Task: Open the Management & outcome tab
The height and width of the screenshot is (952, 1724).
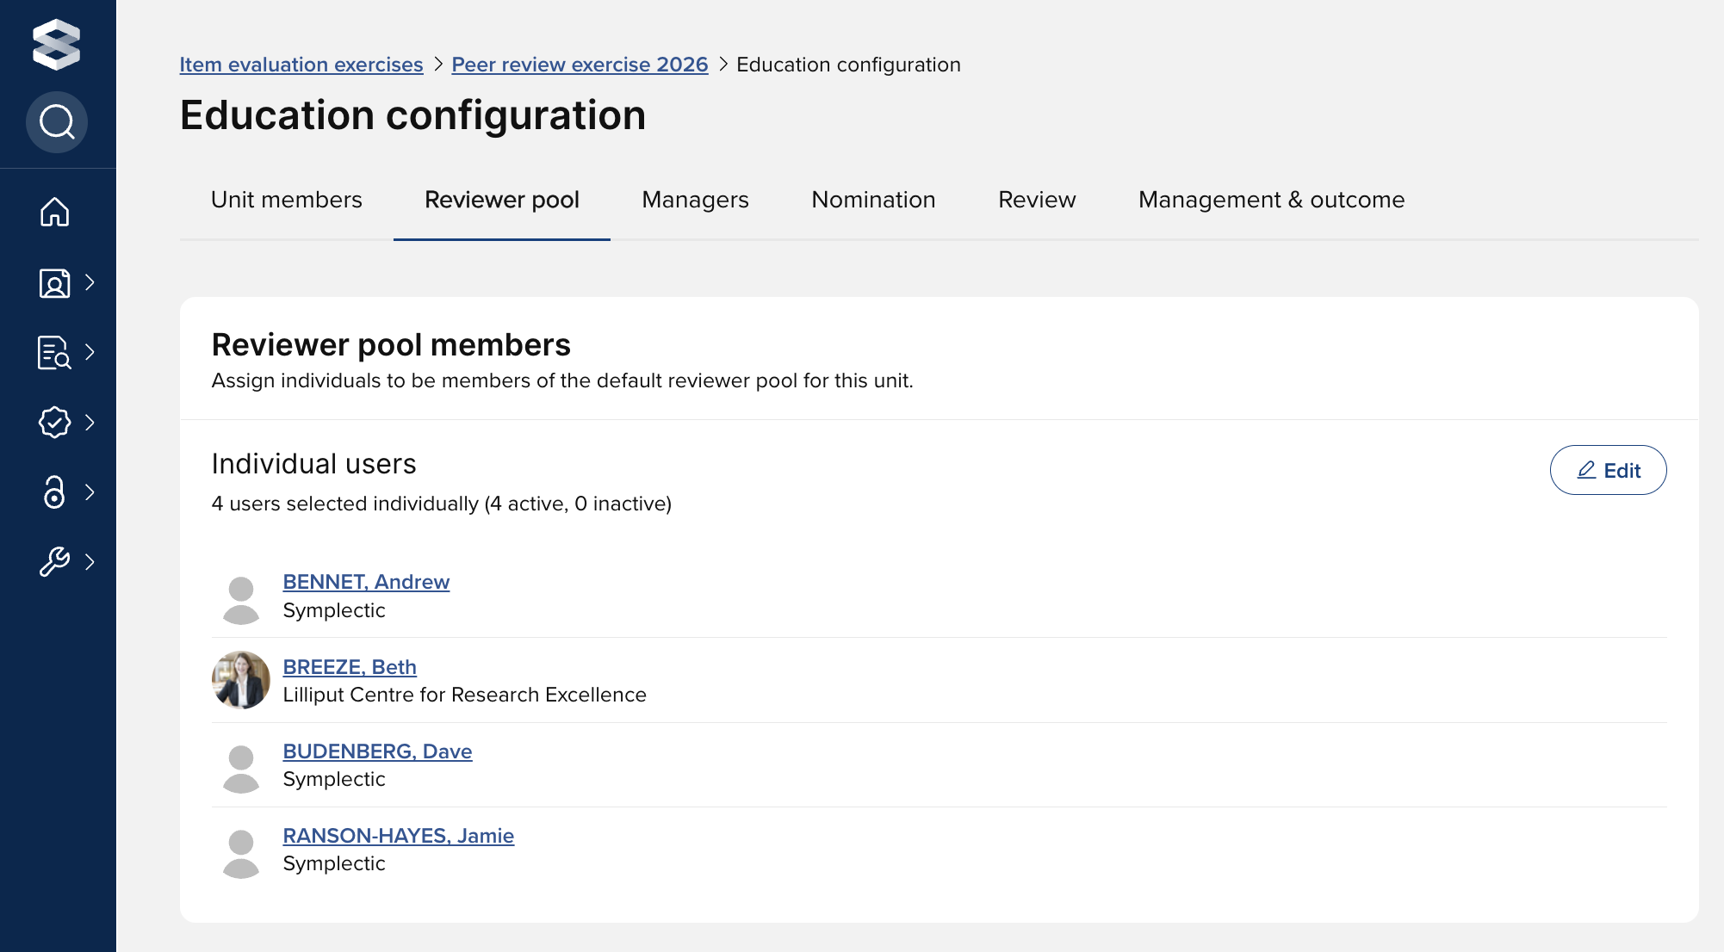Action: tap(1271, 200)
